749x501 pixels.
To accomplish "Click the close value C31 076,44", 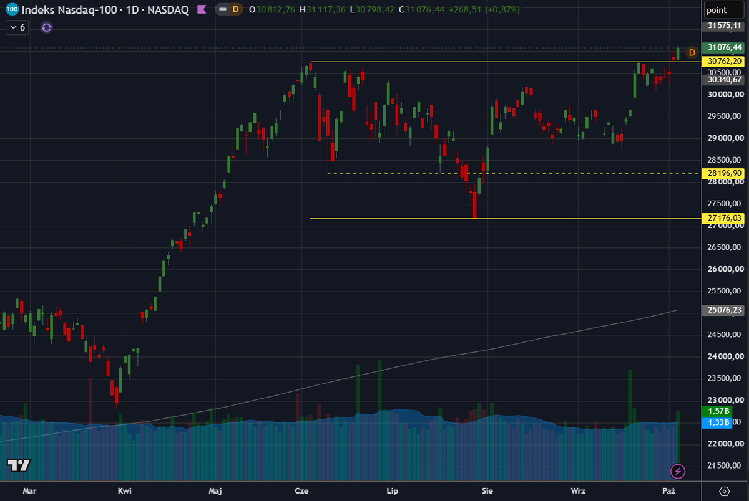I will (423, 10).
